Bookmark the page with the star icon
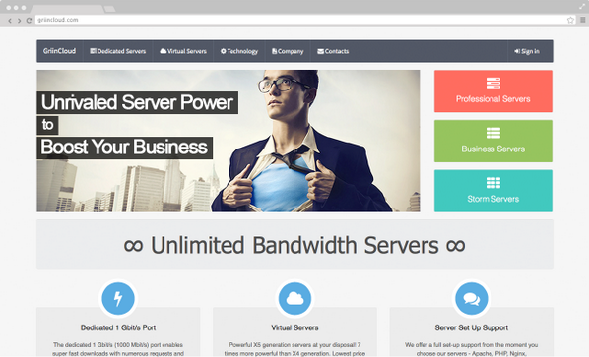 coord(570,20)
